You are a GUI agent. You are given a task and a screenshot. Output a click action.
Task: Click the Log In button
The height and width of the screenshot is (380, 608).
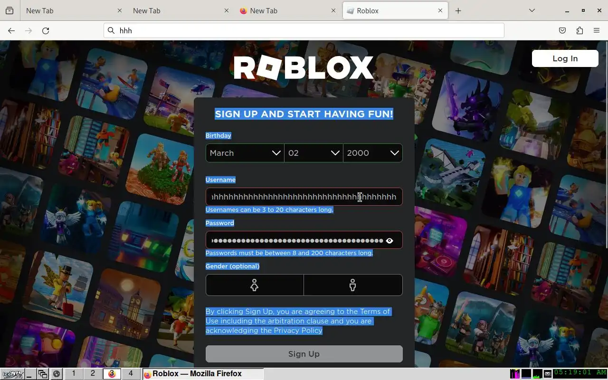[x=565, y=58]
